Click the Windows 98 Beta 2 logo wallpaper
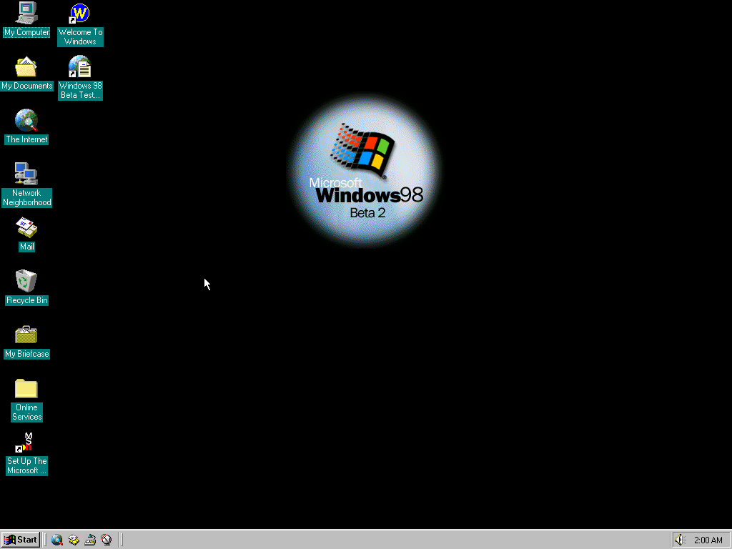Image resolution: width=732 pixels, height=549 pixels. (365, 170)
